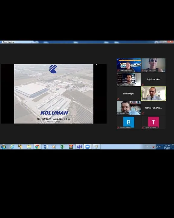
Task: Select the highlighted active speaker video tile
Action: click(x=153, y=94)
